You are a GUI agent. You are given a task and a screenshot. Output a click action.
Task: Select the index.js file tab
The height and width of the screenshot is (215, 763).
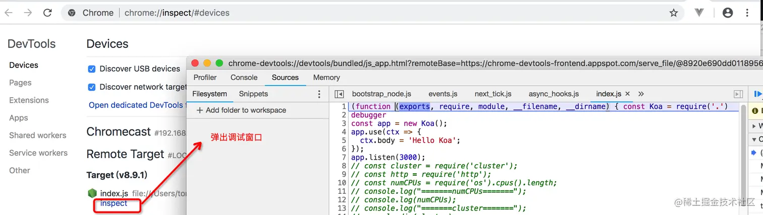[x=609, y=94]
